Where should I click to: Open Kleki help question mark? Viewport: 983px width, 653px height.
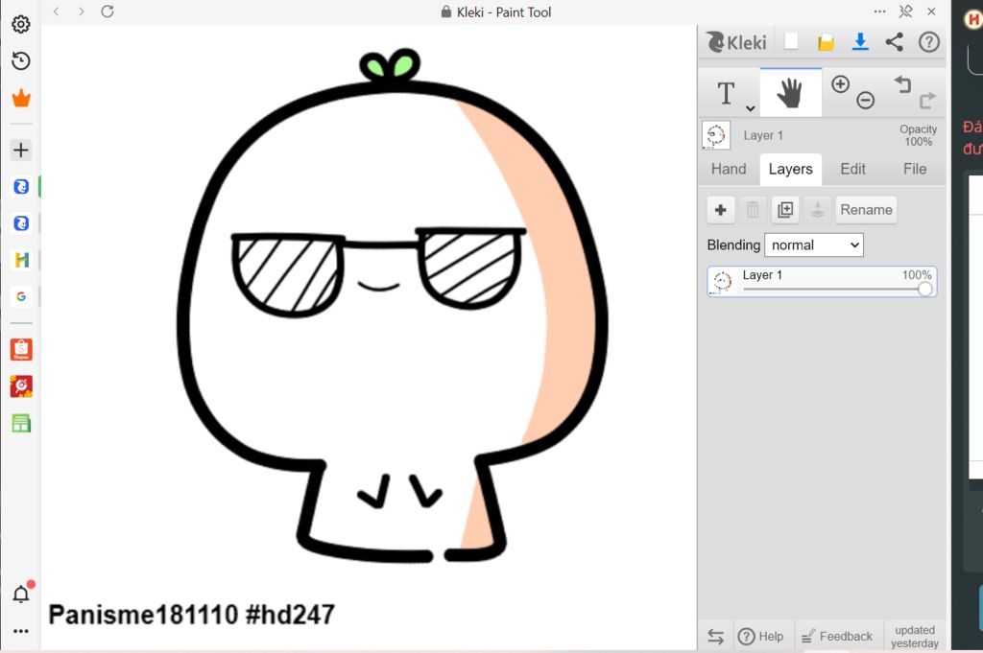(928, 42)
